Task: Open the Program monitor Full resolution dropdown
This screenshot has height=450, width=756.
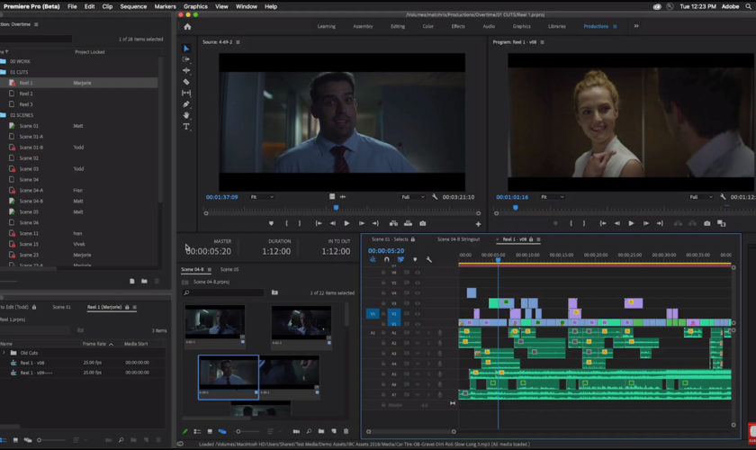Action: pyautogui.click(x=702, y=196)
